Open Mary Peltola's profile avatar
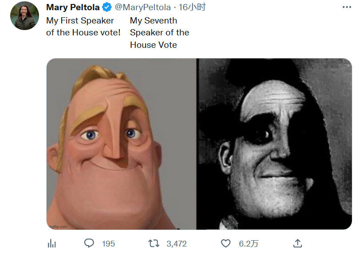The height and width of the screenshot is (254, 359). pos(24,16)
